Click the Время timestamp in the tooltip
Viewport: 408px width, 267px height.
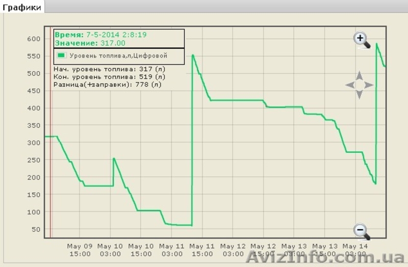(x=100, y=35)
